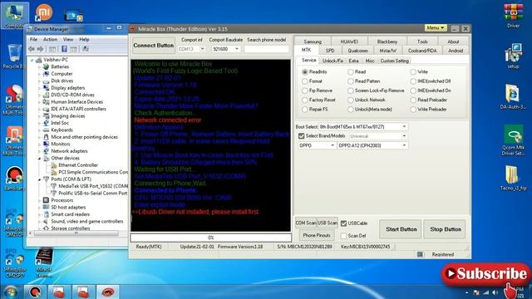
Task: Open Comport inf dropdown showing COM13
Action: [191, 49]
